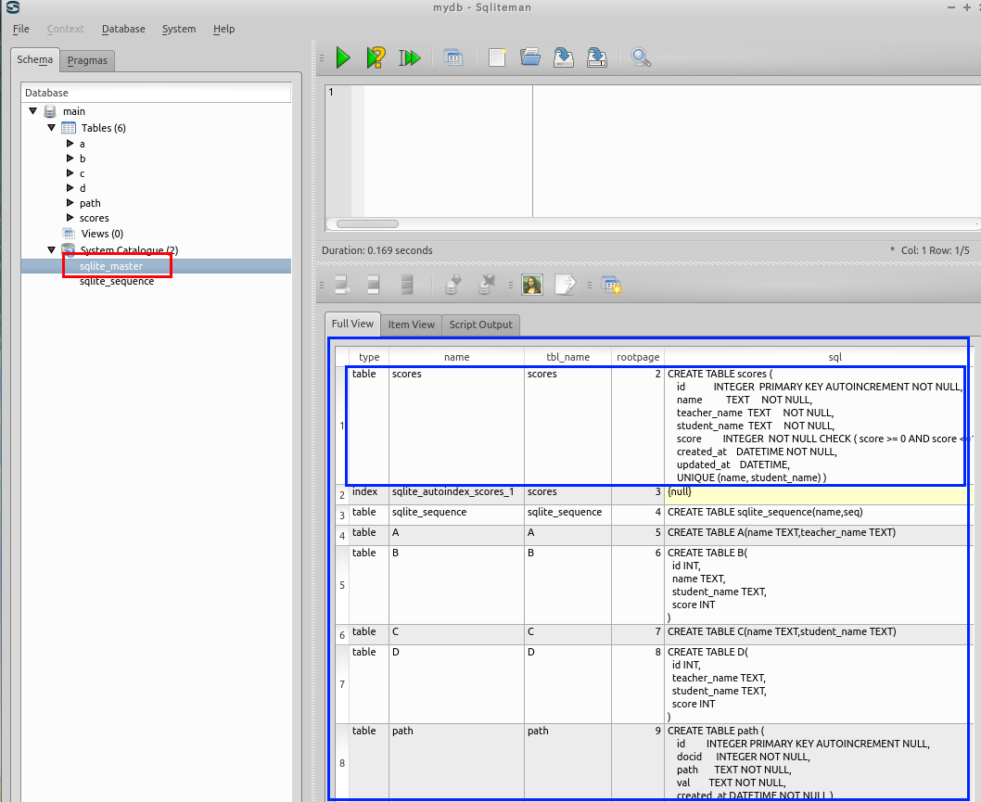This screenshot has height=802, width=981.
Task: Click the create view from query icon
Action: 610,286
